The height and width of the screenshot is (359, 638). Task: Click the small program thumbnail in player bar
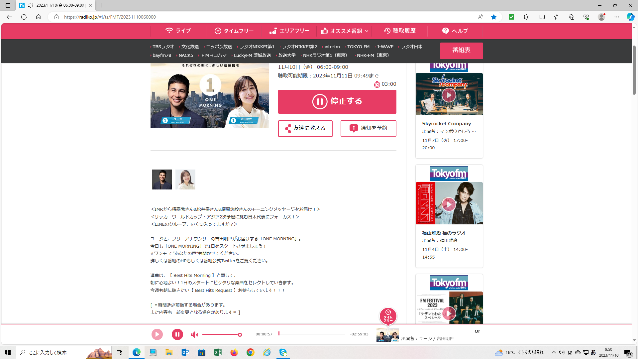[x=387, y=335]
